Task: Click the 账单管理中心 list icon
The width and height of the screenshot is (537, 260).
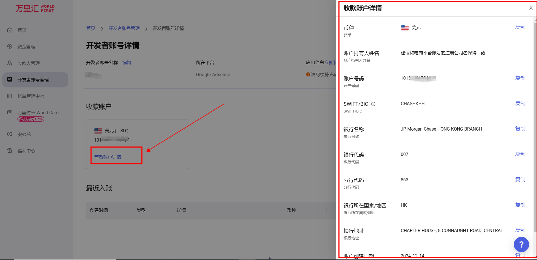Action: [x=10, y=96]
